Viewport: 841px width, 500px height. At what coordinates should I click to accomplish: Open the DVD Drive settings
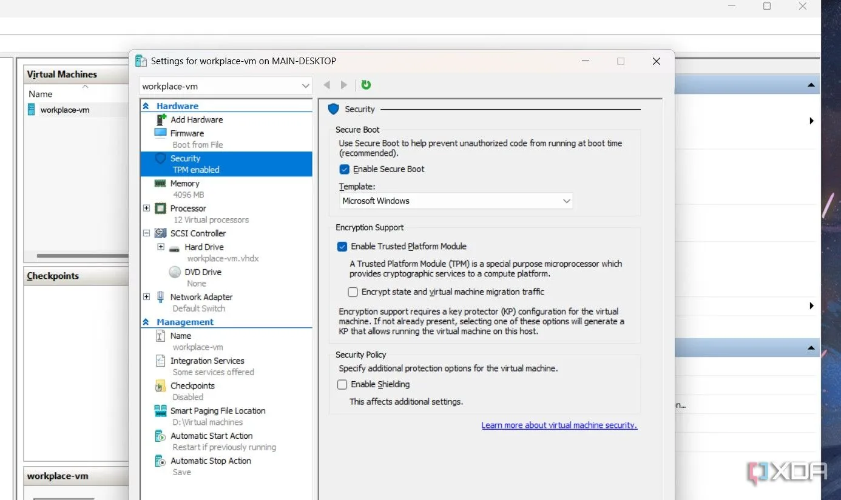(175, 272)
